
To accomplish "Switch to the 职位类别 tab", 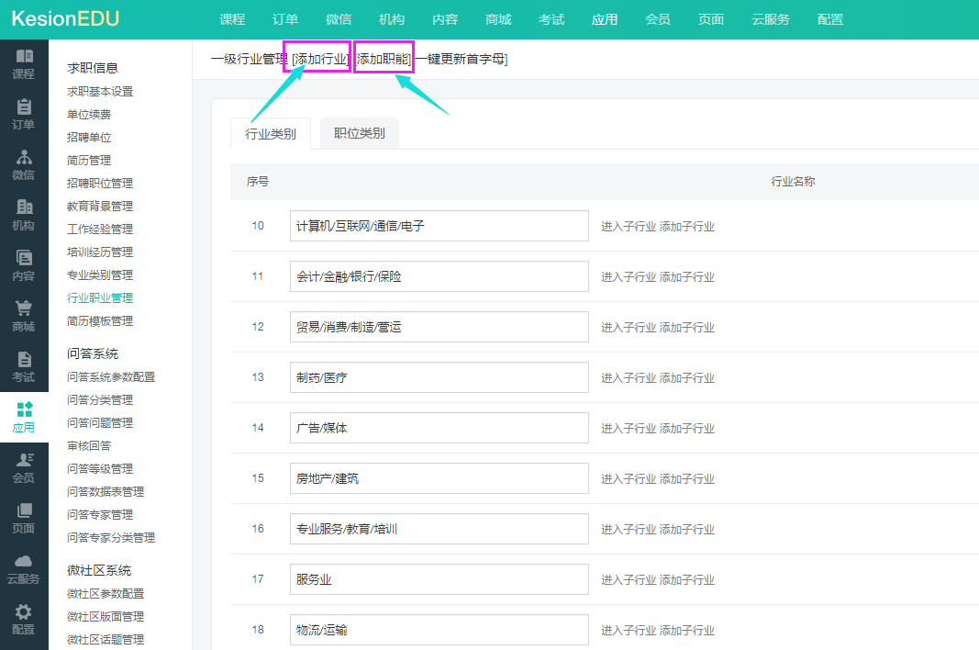I will pos(360,133).
